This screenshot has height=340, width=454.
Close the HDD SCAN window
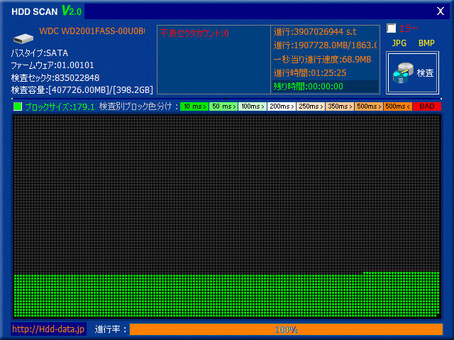(441, 11)
